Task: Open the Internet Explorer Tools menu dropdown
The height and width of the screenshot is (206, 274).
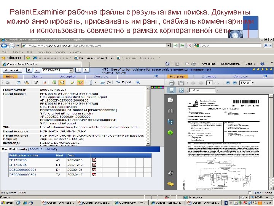Action: click(x=251, y=64)
